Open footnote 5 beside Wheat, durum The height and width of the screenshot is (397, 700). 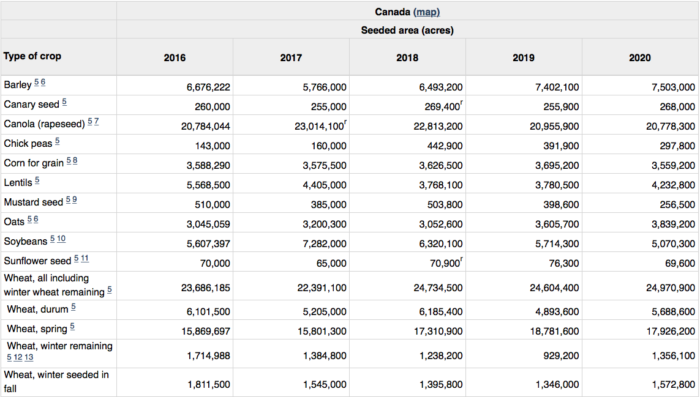[73, 307]
